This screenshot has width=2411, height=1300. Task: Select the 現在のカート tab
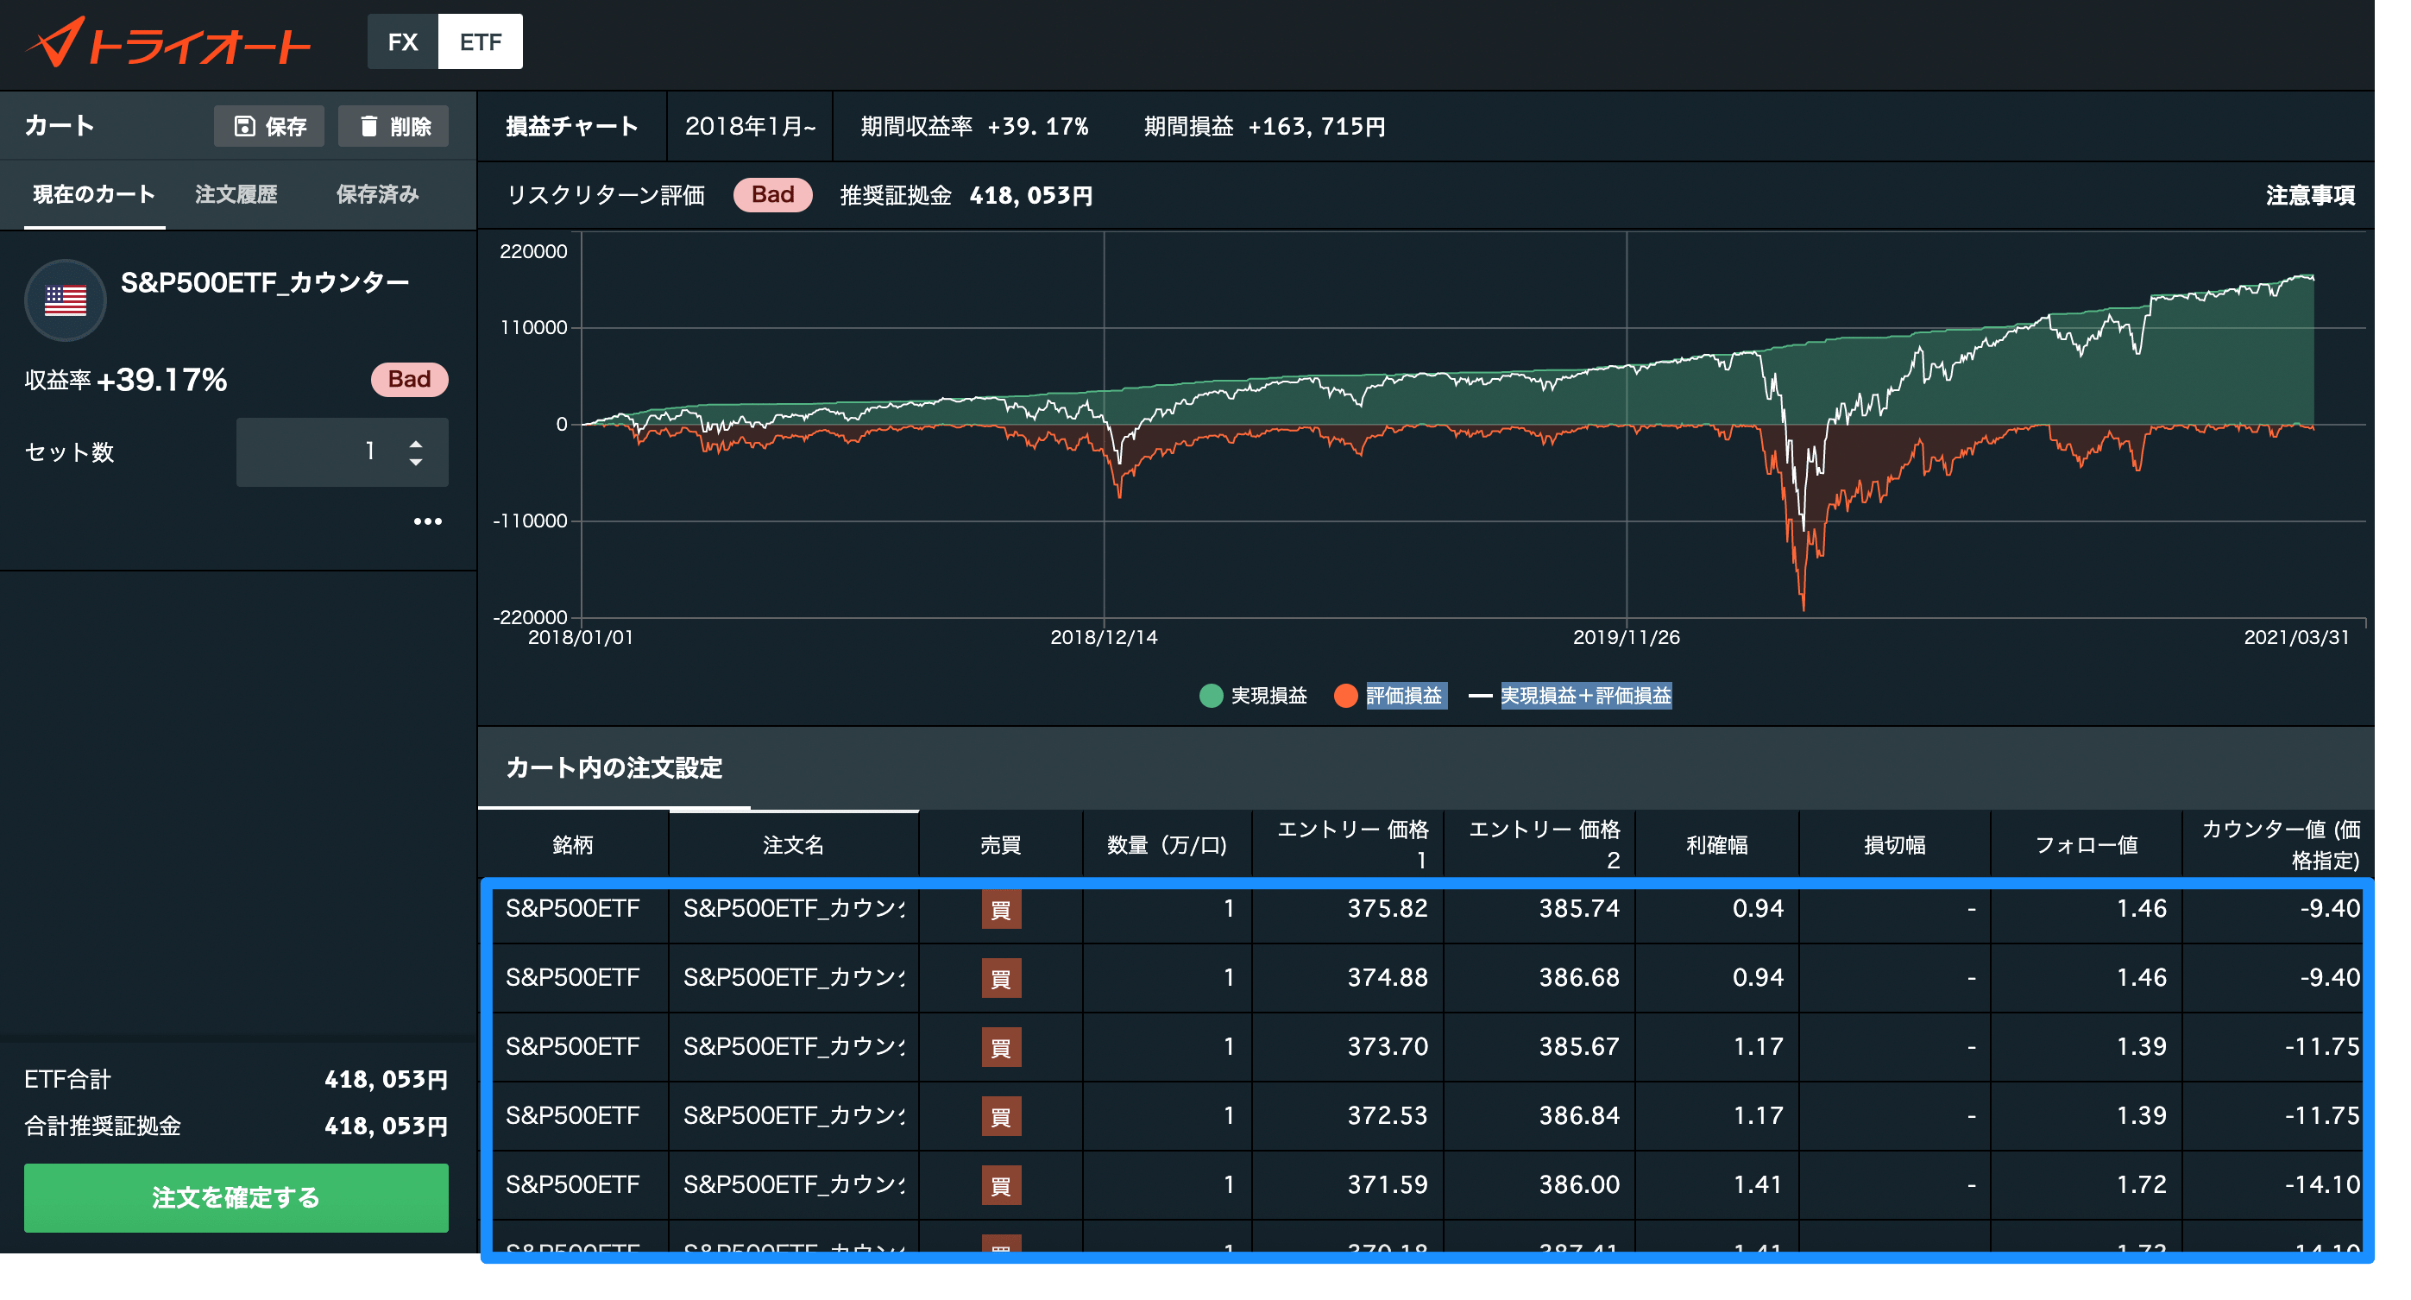click(95, 195)
